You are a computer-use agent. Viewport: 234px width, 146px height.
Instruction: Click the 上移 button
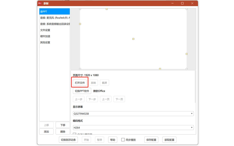coord(46,125)
